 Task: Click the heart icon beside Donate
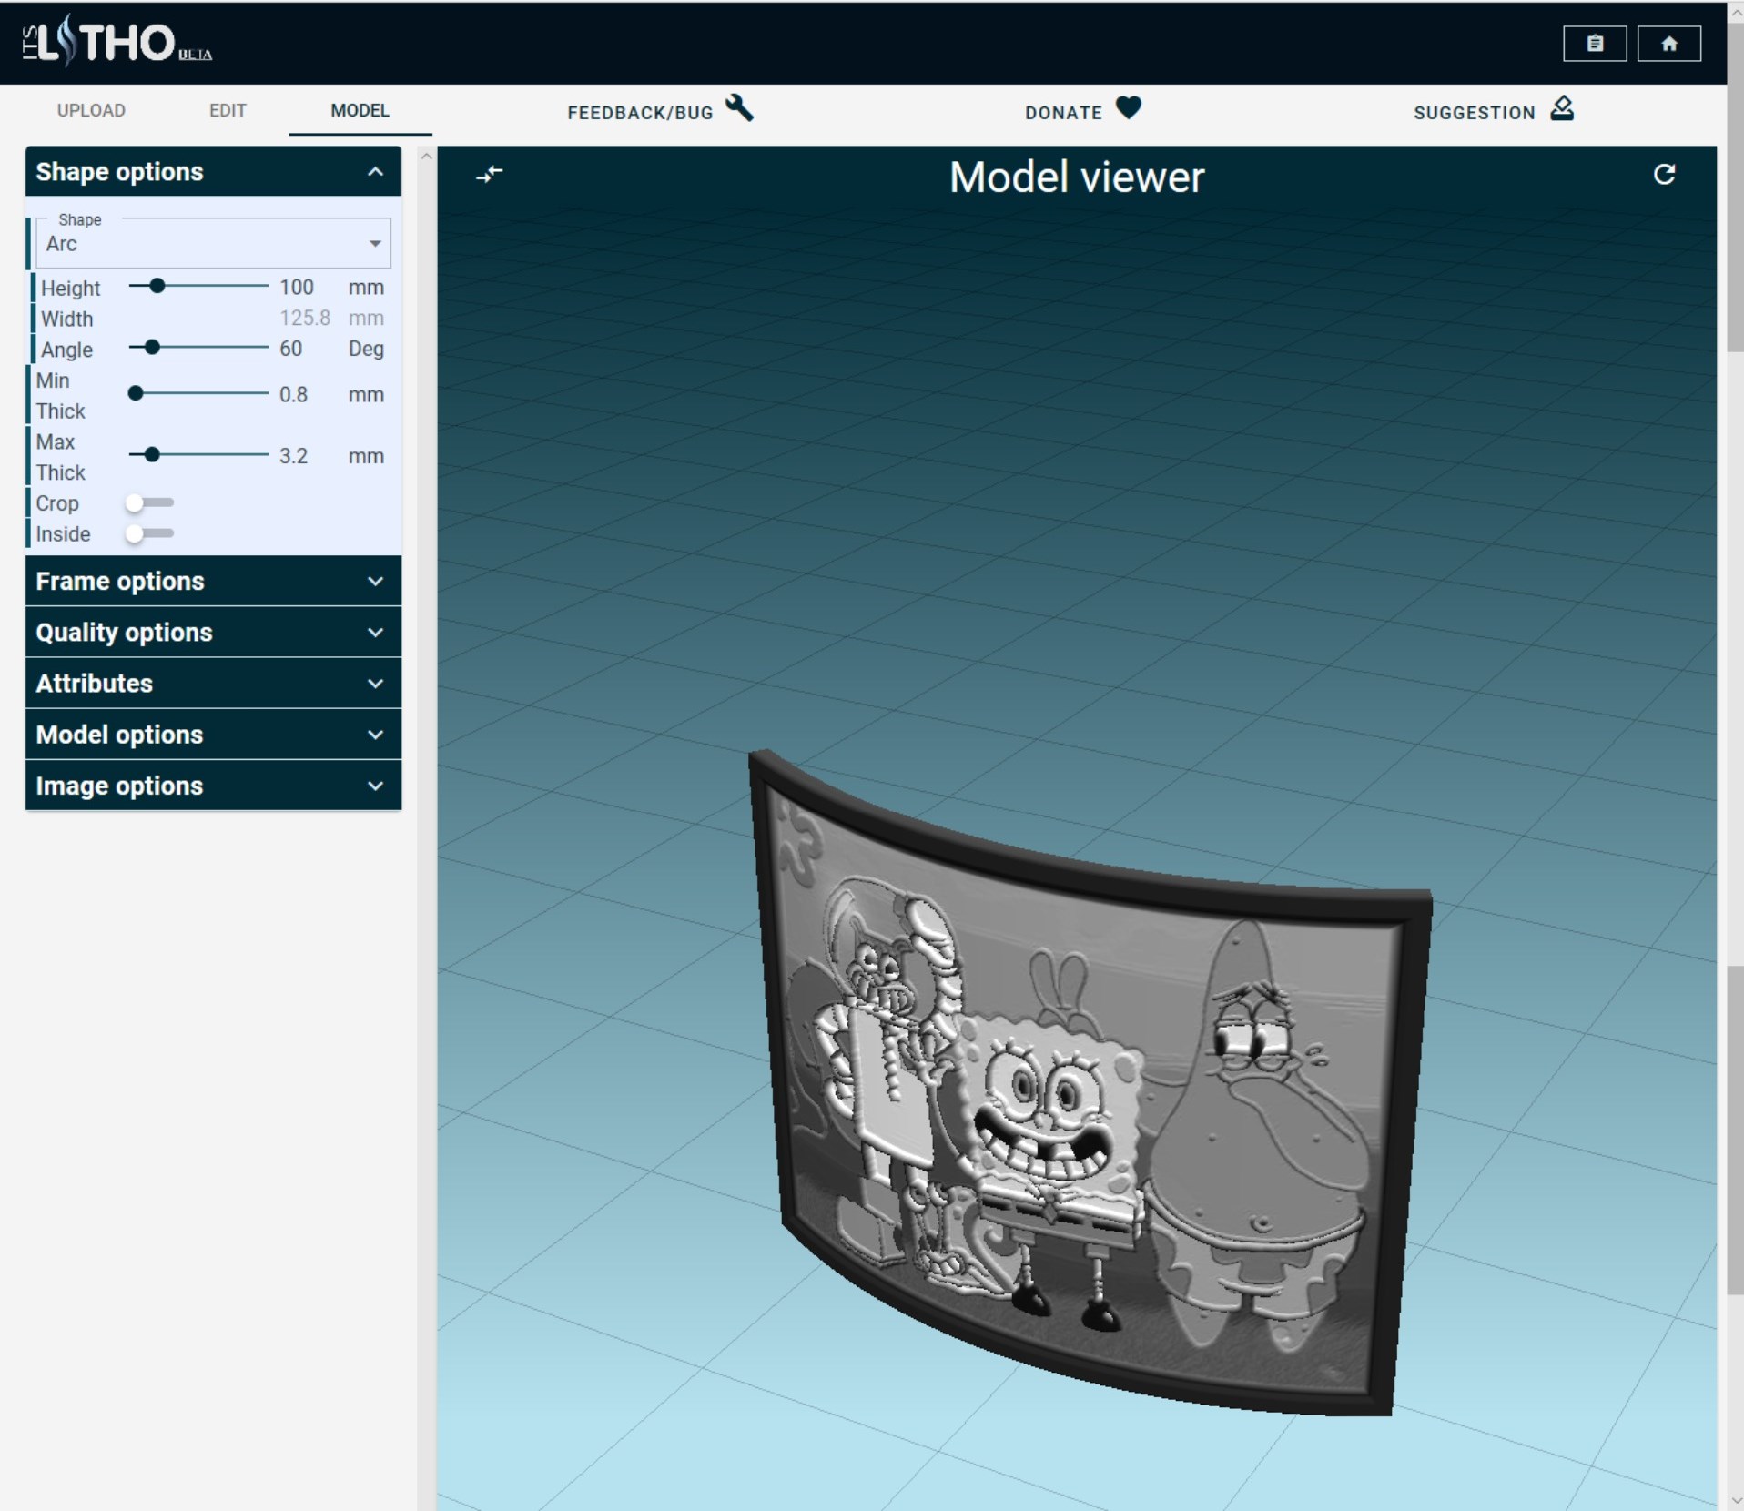(1129, 108)
